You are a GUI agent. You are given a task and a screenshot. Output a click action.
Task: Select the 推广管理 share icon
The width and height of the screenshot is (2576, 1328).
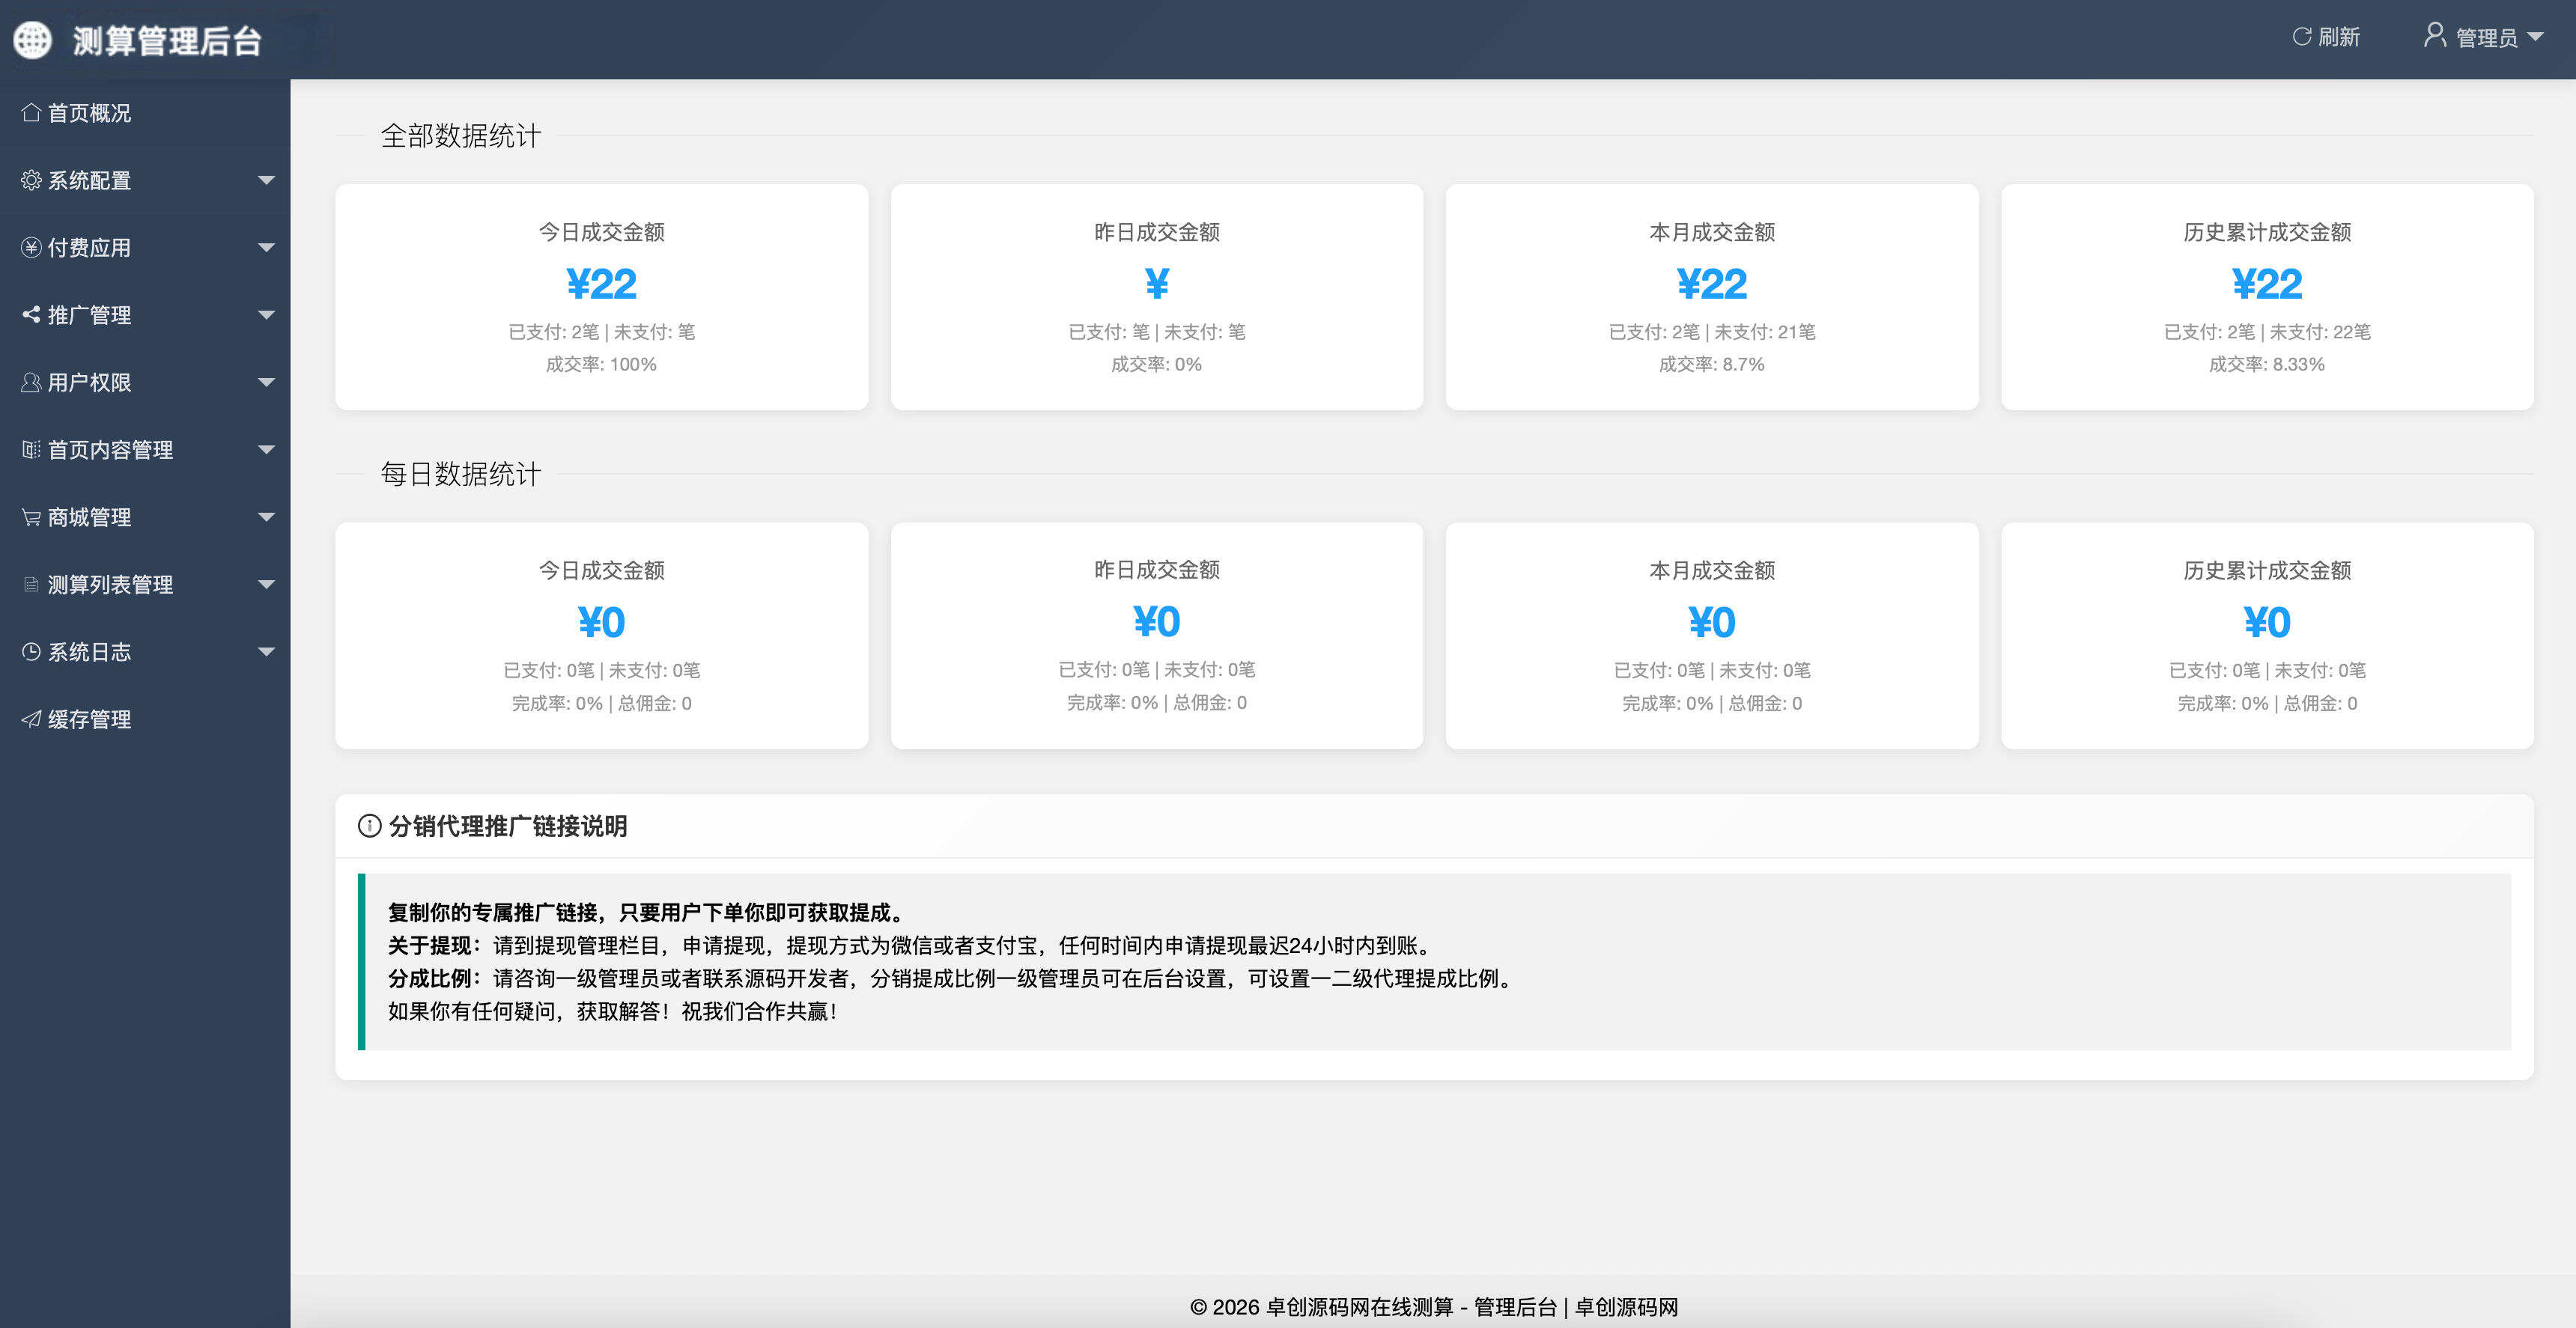(x=30, y=315)
